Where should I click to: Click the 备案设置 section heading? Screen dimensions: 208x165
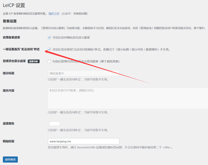pos(10,21)
